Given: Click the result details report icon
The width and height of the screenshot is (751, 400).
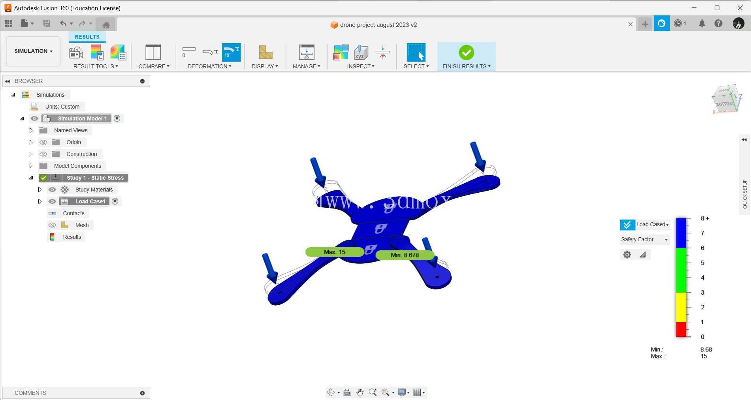Looking at the screenshot, I should pos(118,53).
